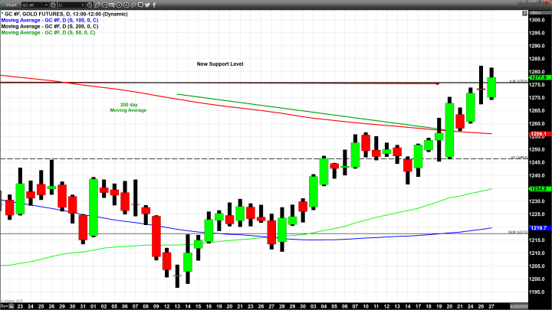
Task: Click the New Support Level annotation
Action: pos(220,64)
